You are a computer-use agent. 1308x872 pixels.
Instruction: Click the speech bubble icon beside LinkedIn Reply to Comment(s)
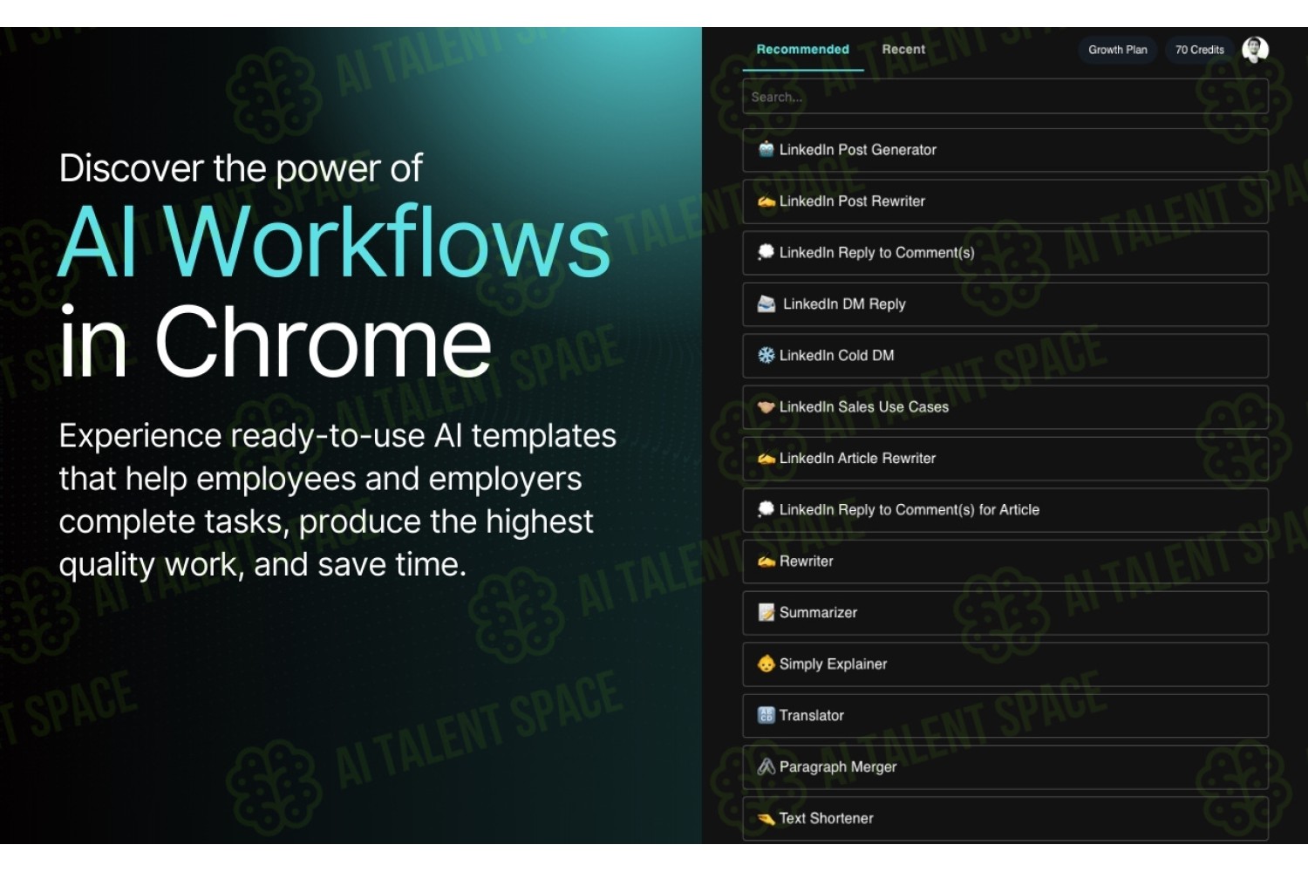[766, 252]
